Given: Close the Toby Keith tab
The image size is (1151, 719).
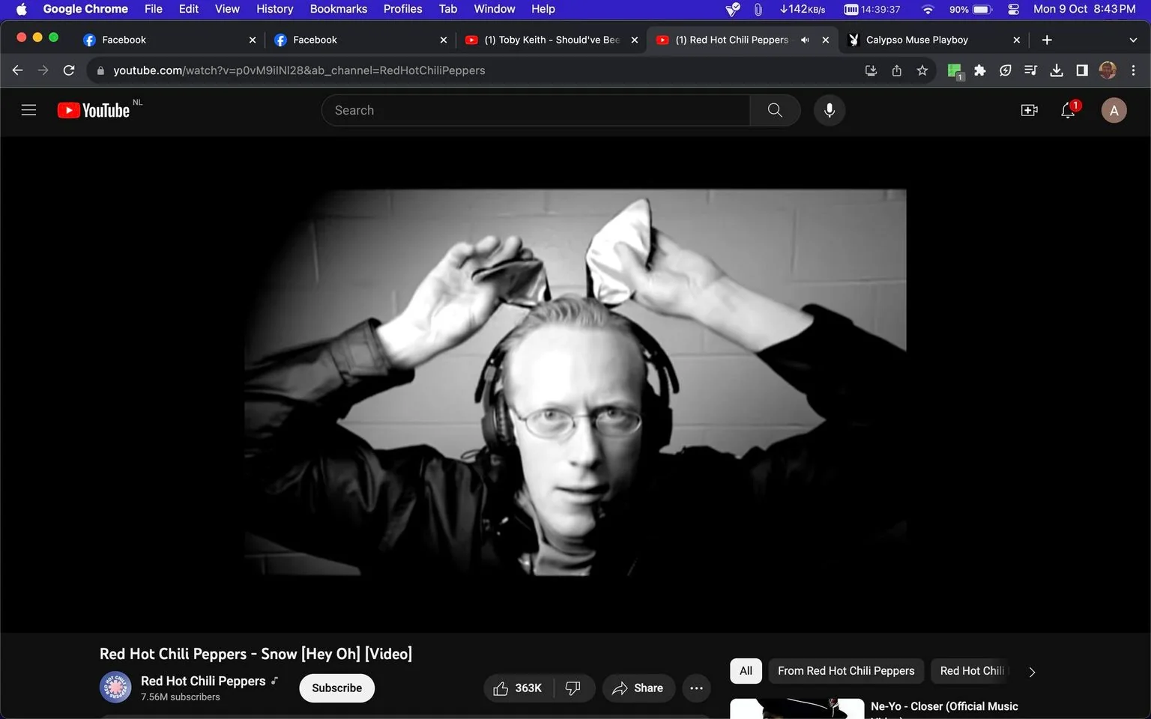Looking at the screenshot, I should 635,40.
